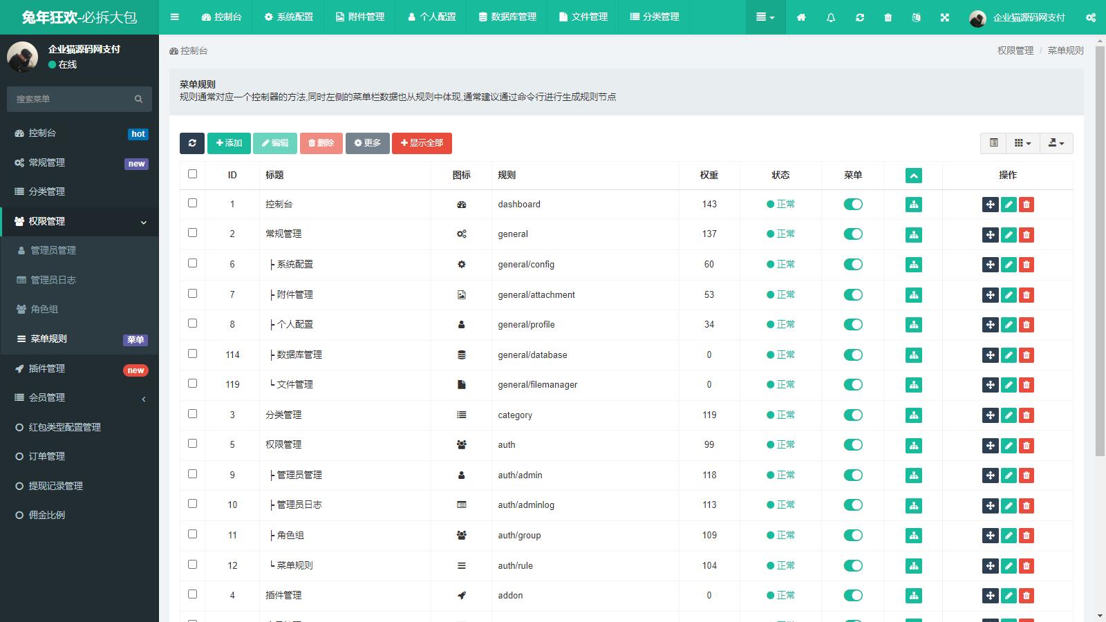The height and width of the screenshot is (622, 1106).
Task: Expand the 会员管理 sidebar menu
Action: [x=79, y=397]
